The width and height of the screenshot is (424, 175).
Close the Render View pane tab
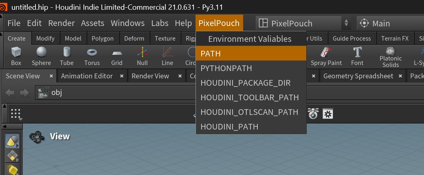pos(180,76)
